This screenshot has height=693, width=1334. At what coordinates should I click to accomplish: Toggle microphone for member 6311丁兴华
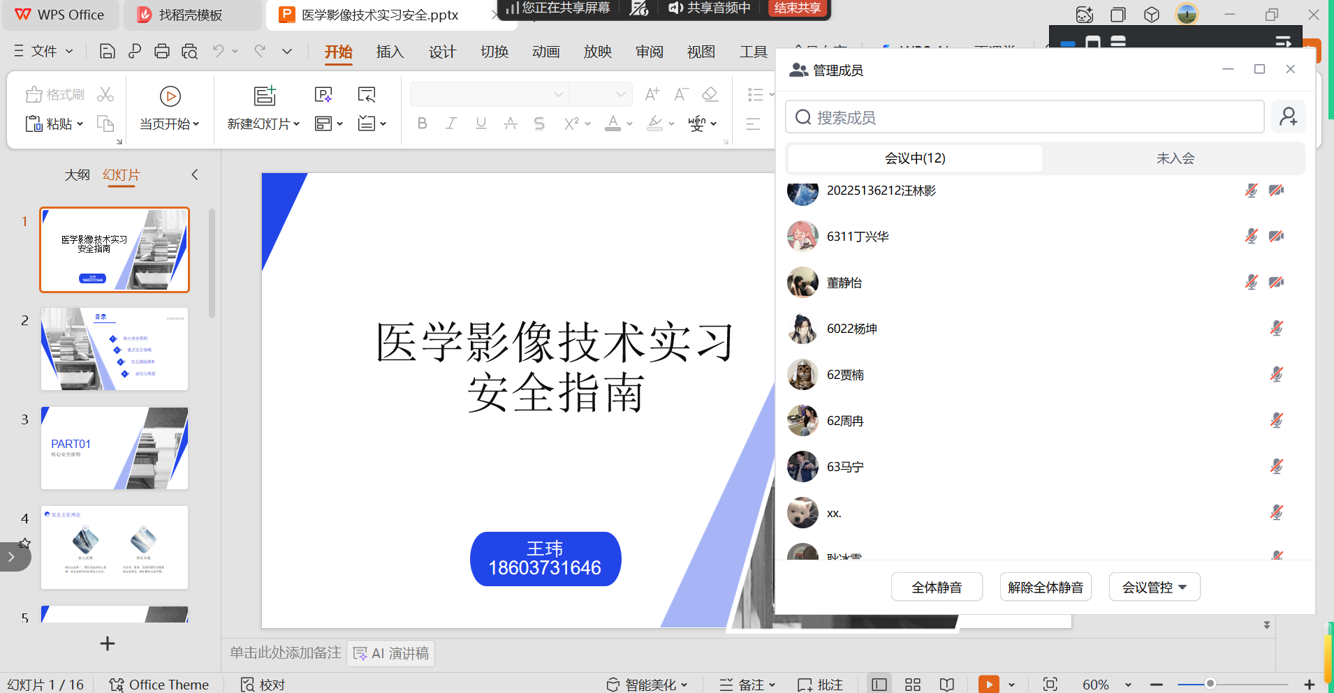pos(1251,236)
